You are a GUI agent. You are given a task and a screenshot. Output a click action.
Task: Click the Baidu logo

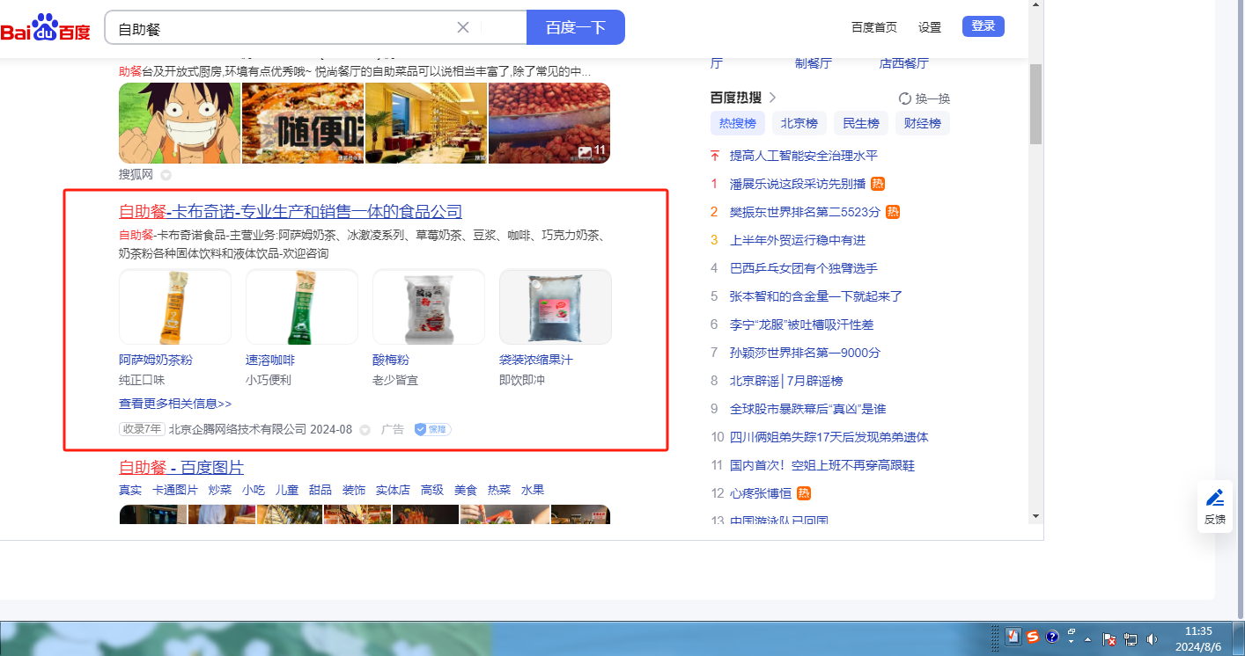(x=46, y=28)
